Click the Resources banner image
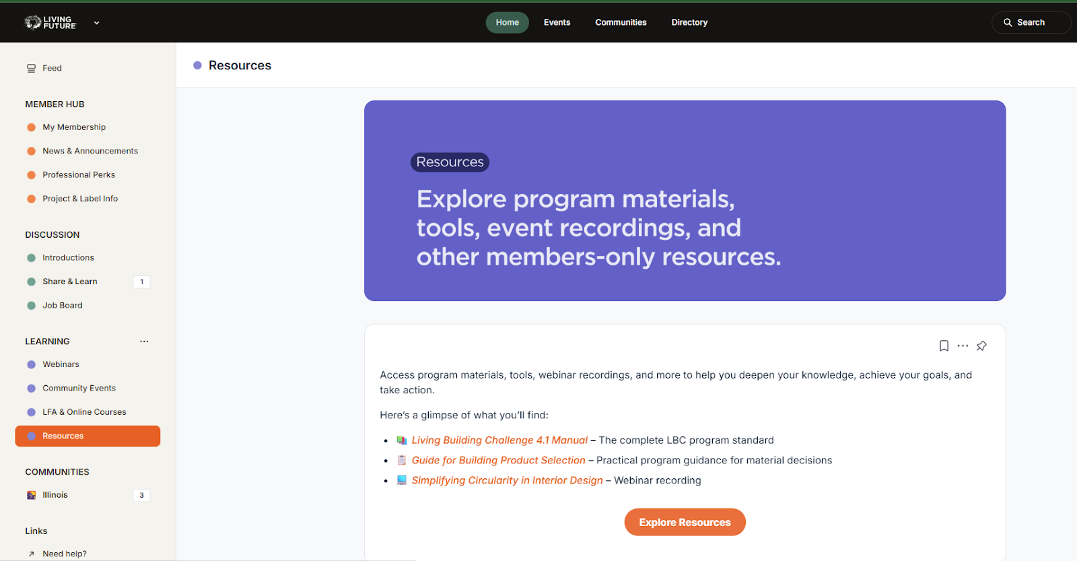Screen dimensions: 1077x561 click(685, 201)
